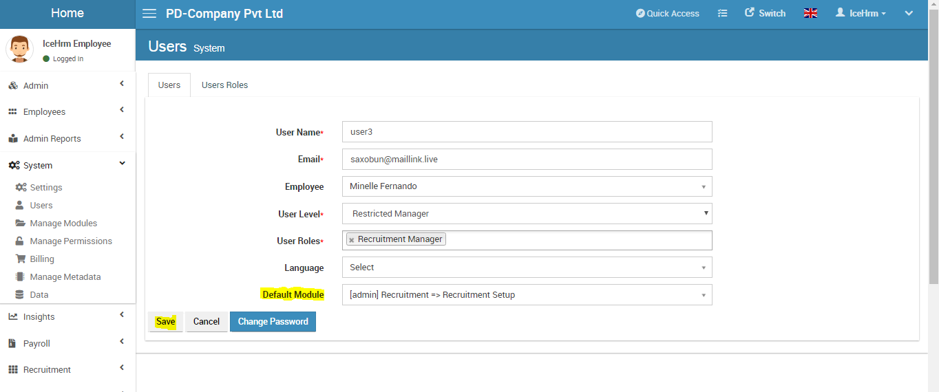Viewport: 939px width, 392px height.
Task: Switch to the Users Roles tab
Action: click(x=224, y=85)
